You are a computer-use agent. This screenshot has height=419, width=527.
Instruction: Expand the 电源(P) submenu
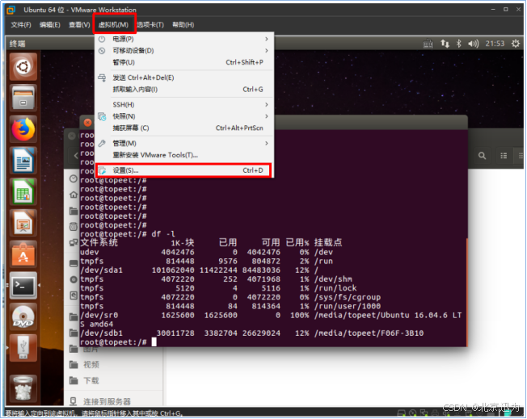point(184,39)
